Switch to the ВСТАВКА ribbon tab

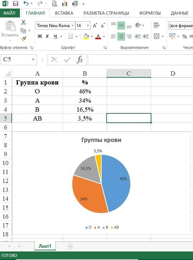[x=64, y=13]
